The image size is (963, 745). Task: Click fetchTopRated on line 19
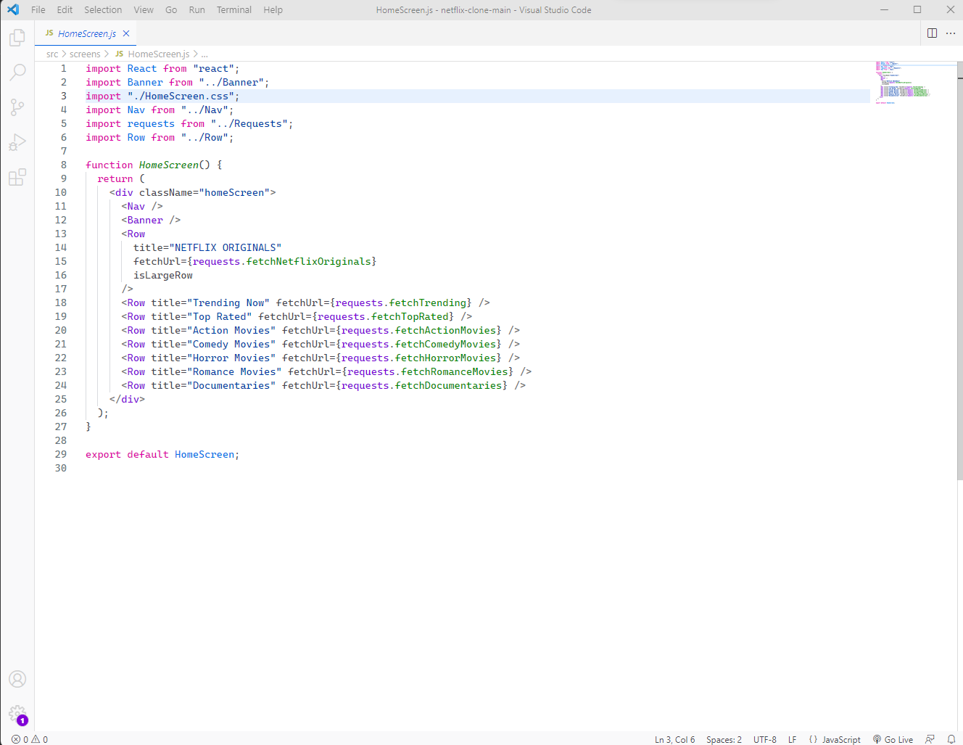coord(410,316)
